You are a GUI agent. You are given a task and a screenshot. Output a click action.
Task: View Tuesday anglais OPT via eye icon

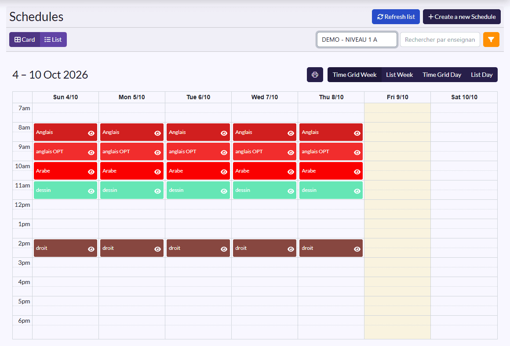(x=224, y=152)
